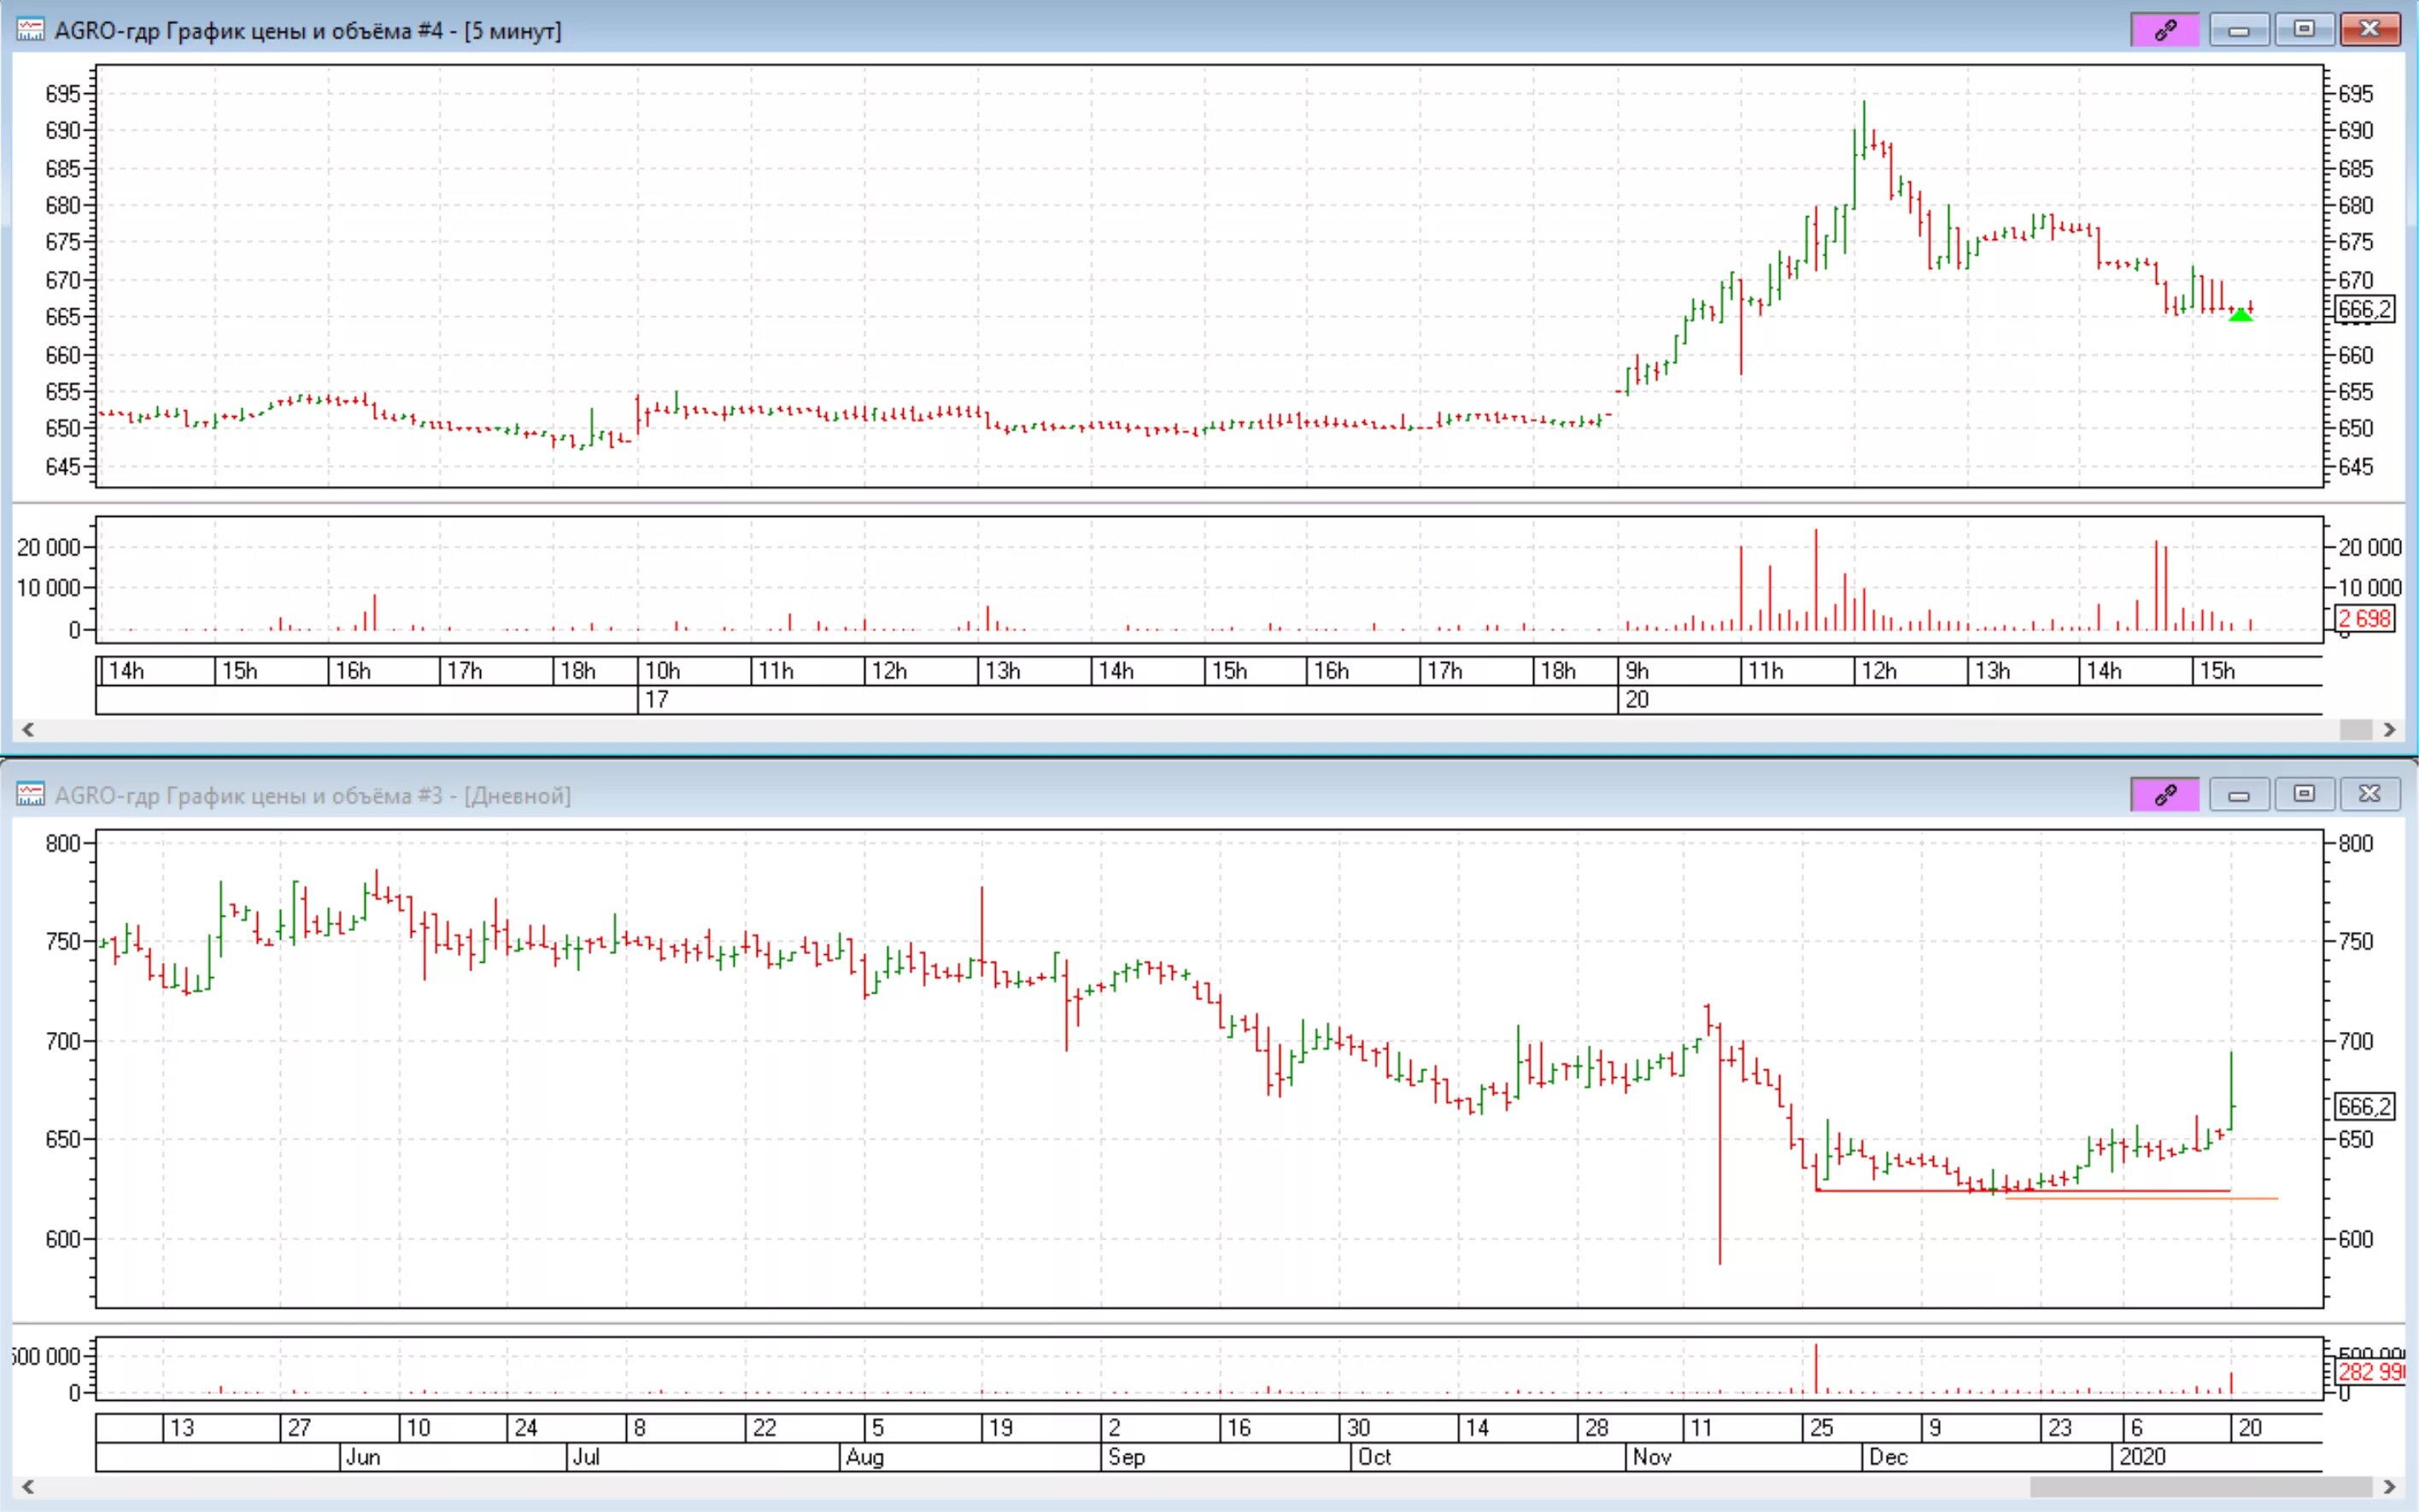This screenshot has height=1512, width=2419.
Task: Click the 2 698 volume value label
Action: click(2364, 619)
